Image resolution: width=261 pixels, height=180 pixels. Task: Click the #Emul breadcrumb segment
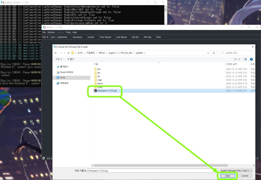(x=102, y=53)
